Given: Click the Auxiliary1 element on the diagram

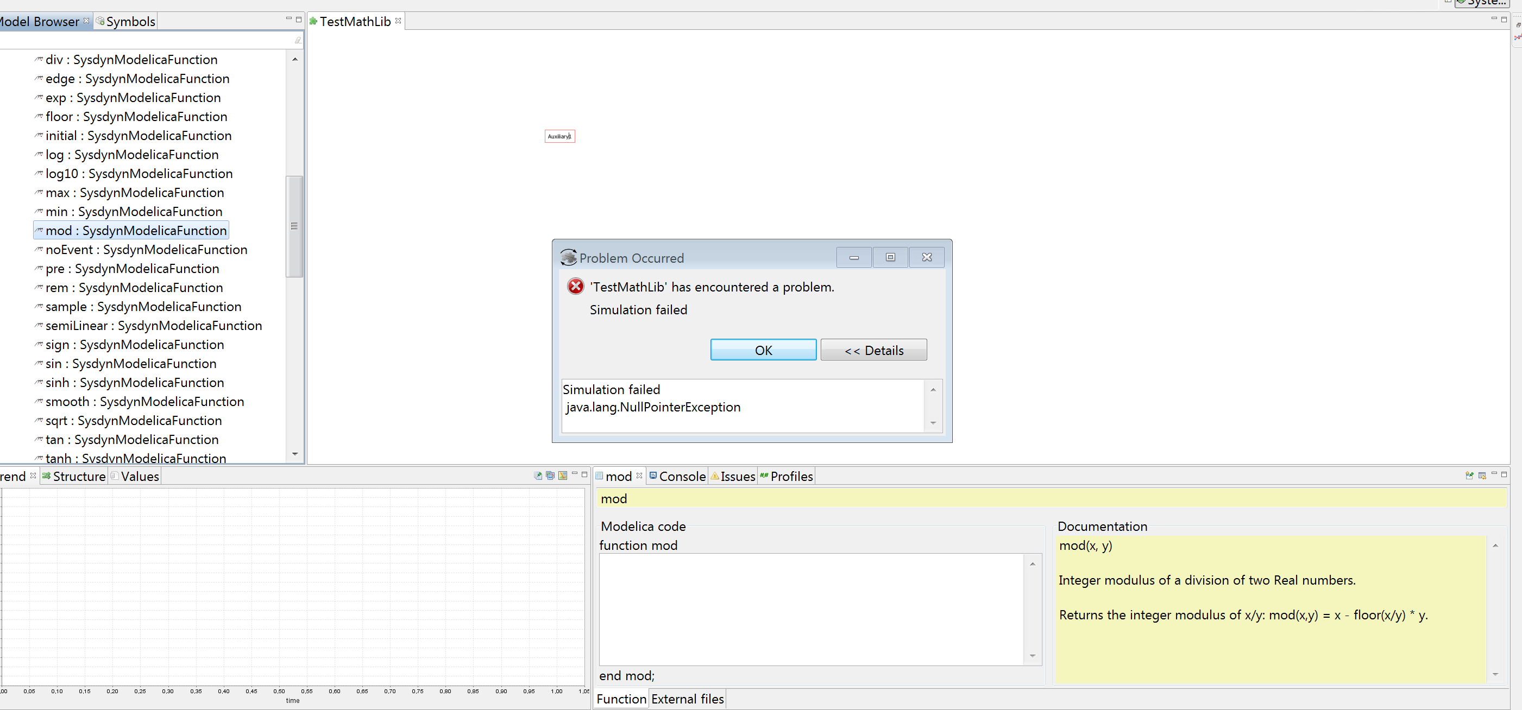Looking at the screenshot, I should click(559, 136).
